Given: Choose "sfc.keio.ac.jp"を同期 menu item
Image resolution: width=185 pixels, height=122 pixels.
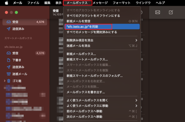Looking at the screenshot, I should [82, 27].
